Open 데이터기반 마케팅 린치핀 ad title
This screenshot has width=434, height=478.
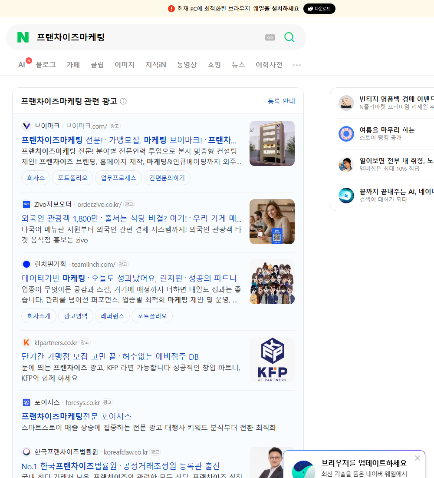pyautogui.click(x=129, y=278)
